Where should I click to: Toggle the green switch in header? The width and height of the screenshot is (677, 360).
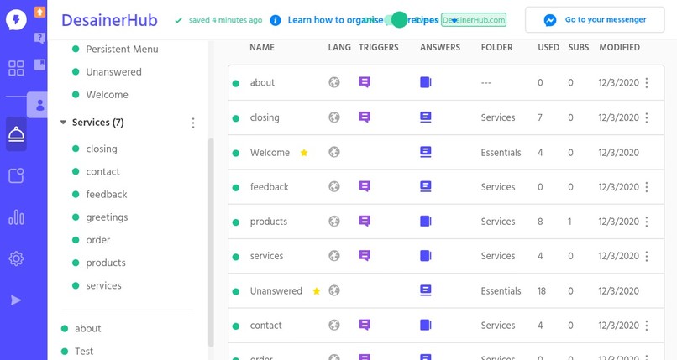click(396, 20)
